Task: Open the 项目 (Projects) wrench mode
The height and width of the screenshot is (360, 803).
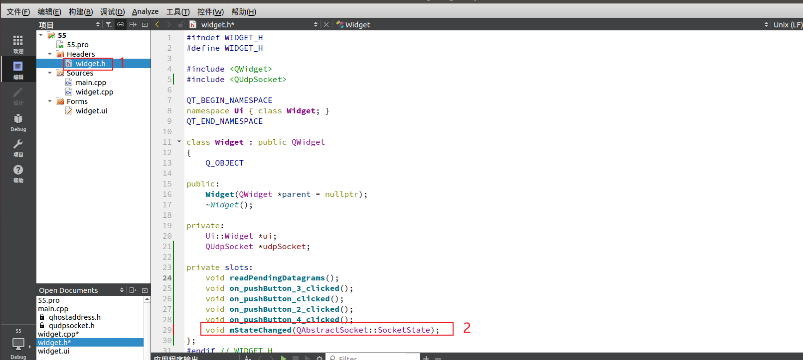Action: click(x=18, y=148)
